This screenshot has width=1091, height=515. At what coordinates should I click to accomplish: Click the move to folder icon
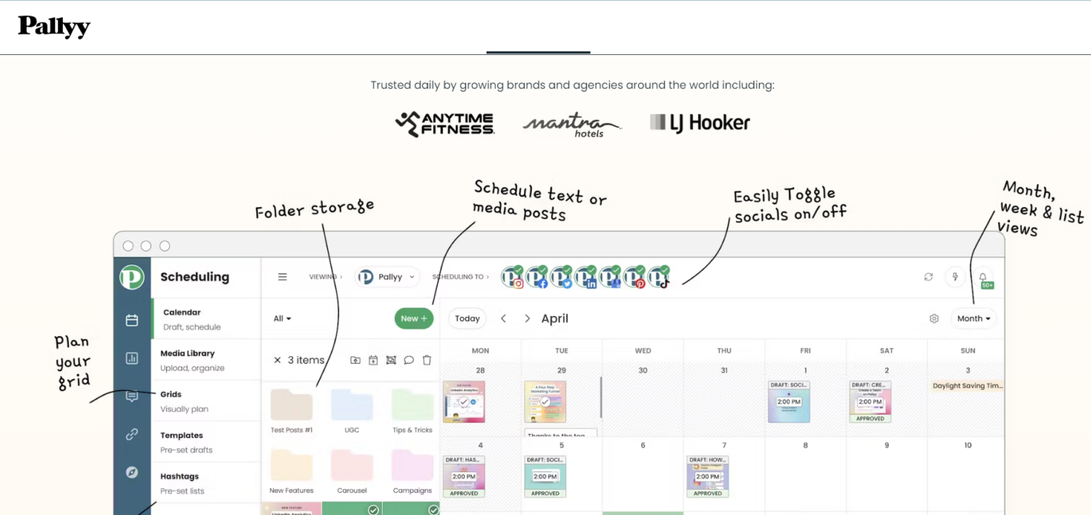coord(355,360)
